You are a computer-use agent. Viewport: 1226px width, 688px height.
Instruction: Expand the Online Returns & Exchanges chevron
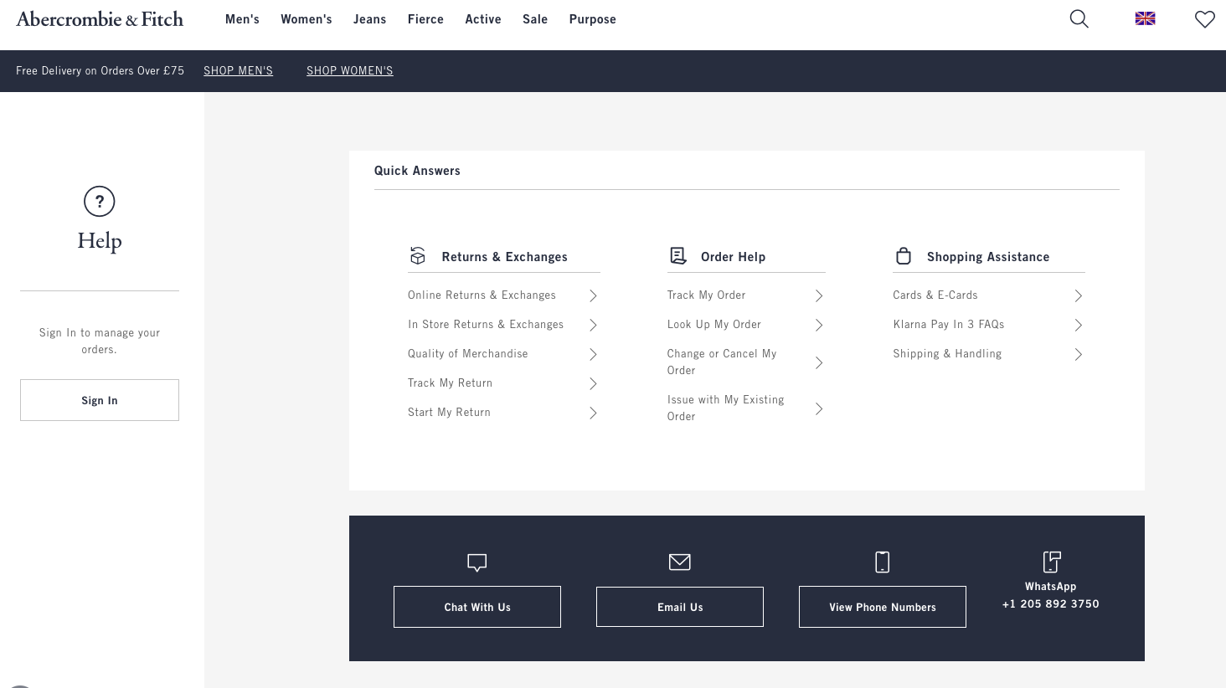[593, 295]
